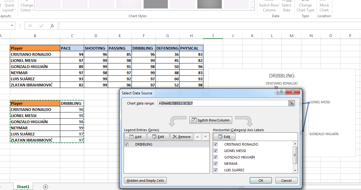361x190 pixels.
Task: Add a new sheet with plus icon
Action: click(46, 187)
